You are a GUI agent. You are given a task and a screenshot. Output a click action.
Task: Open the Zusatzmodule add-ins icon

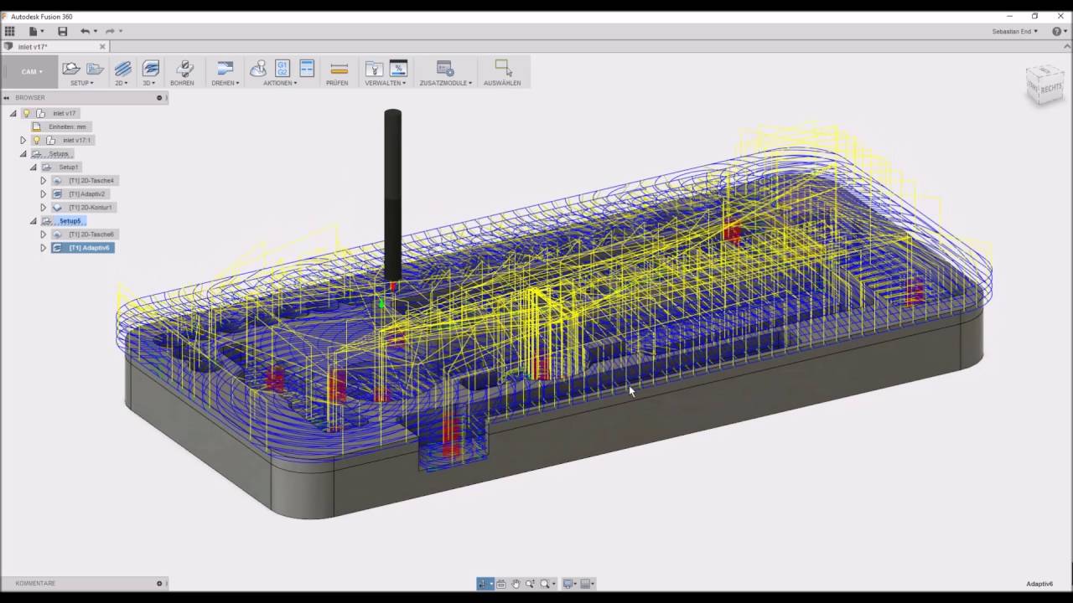(445, 69)
